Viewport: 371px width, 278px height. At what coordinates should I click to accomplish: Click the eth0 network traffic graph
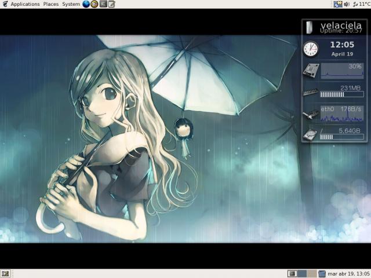342,114
